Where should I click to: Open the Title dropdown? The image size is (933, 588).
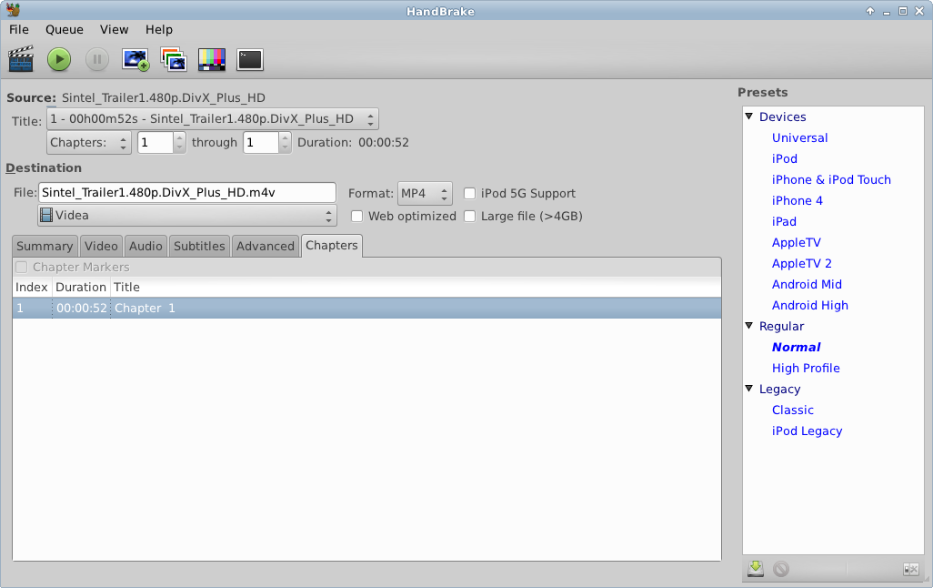pos(213,119)
